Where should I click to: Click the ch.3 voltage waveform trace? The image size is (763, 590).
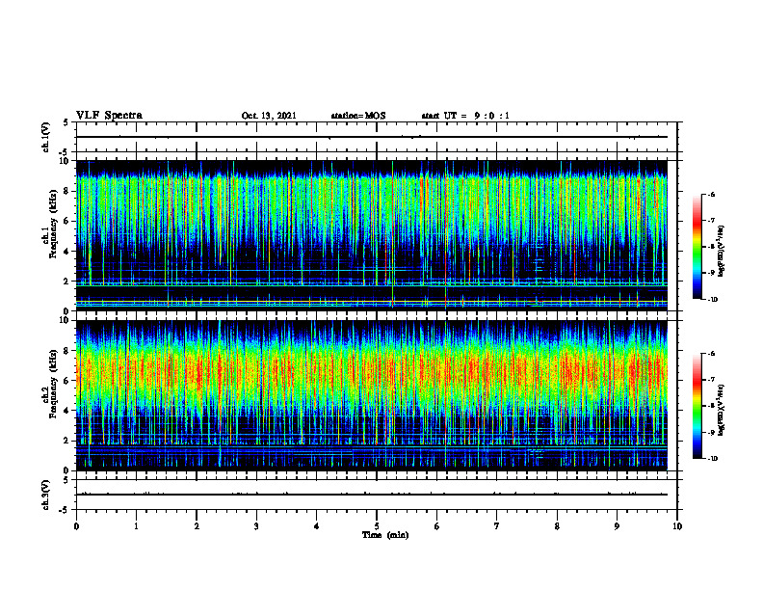point(372,495)
